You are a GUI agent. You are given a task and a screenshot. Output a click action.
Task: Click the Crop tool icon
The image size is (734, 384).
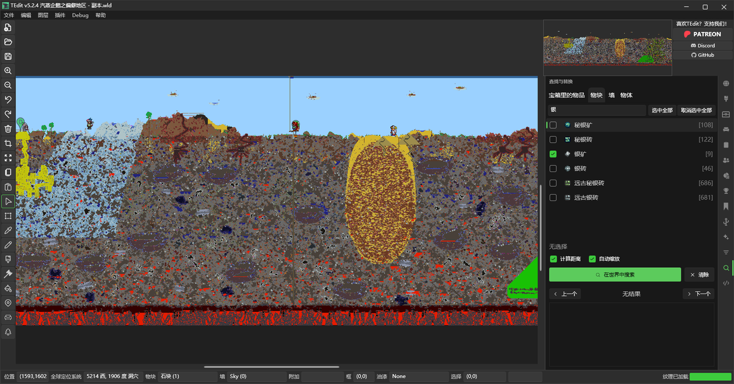point(8,143)
